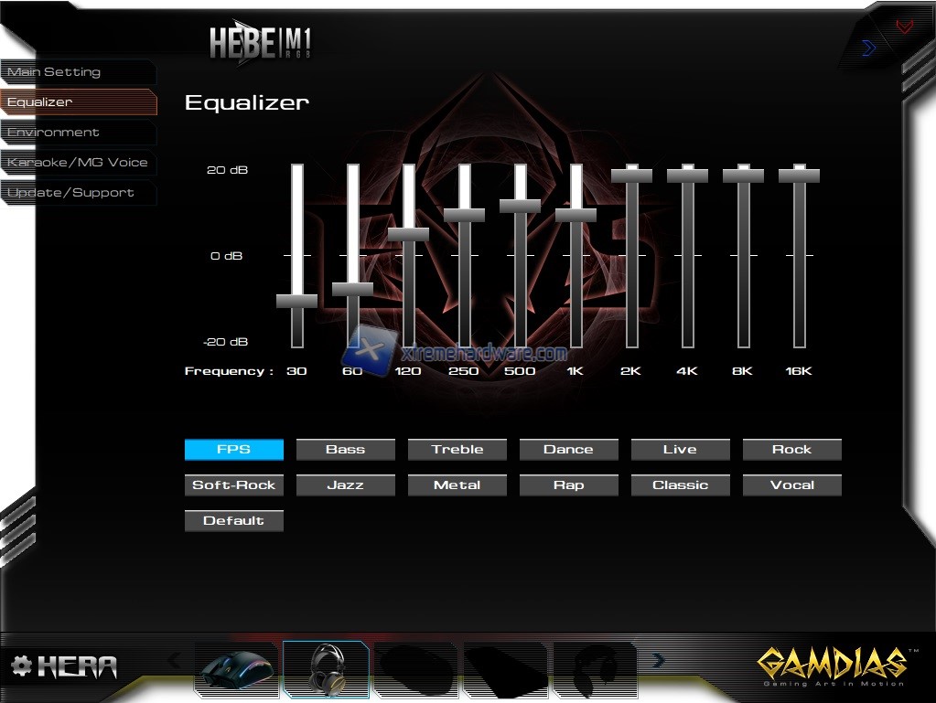936x703 pixels.
Task: Select the RGB mouse device thumbnail
Action: click(236, 672)
